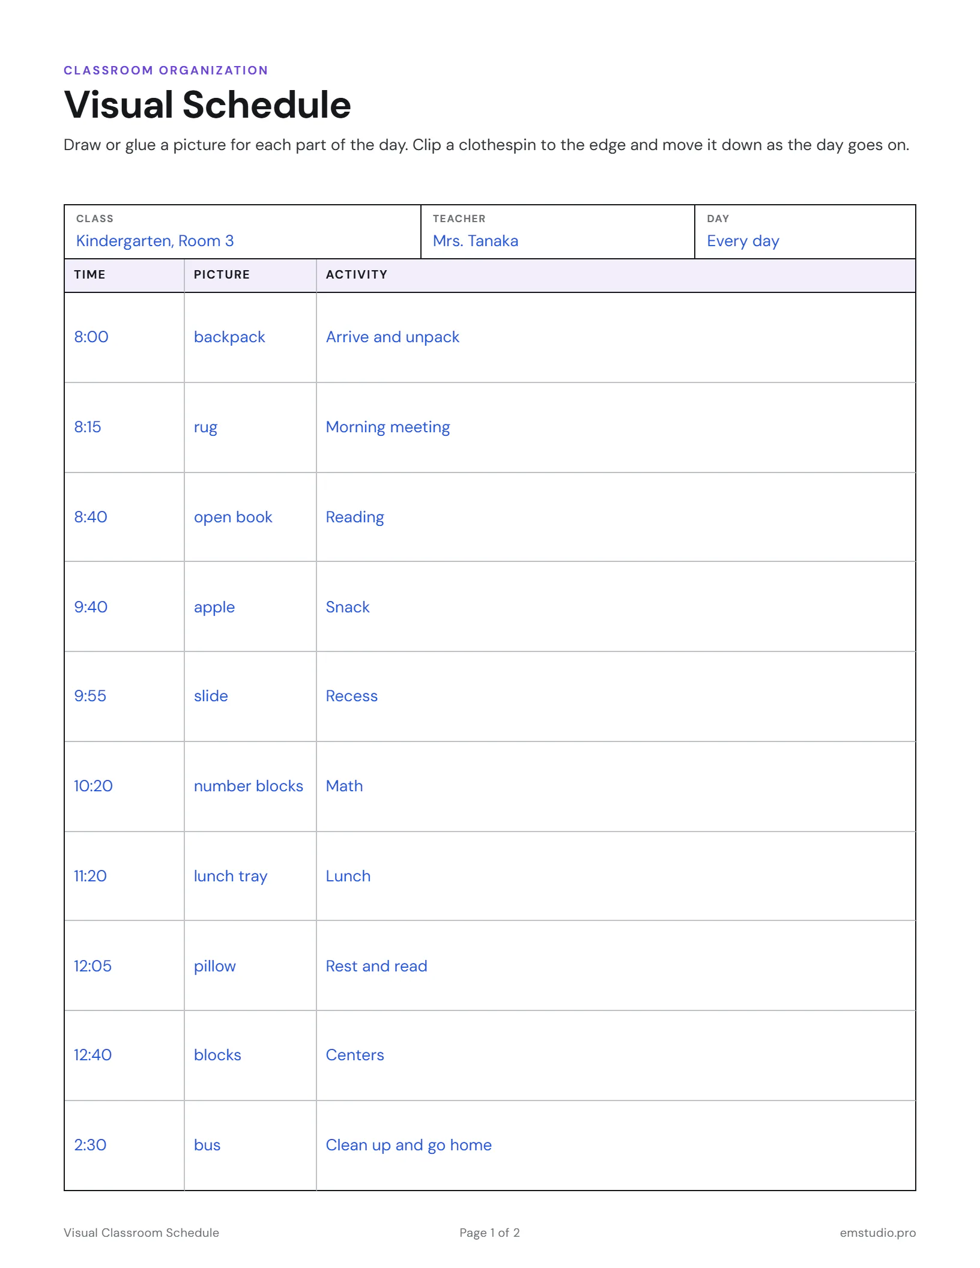Click the 'Reading' activity

(x=616, y=517)
